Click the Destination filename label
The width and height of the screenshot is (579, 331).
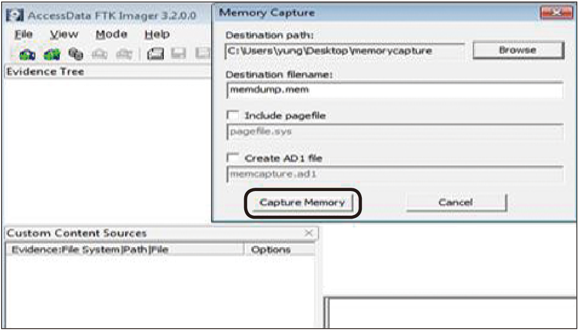click(x=279, y=74)
